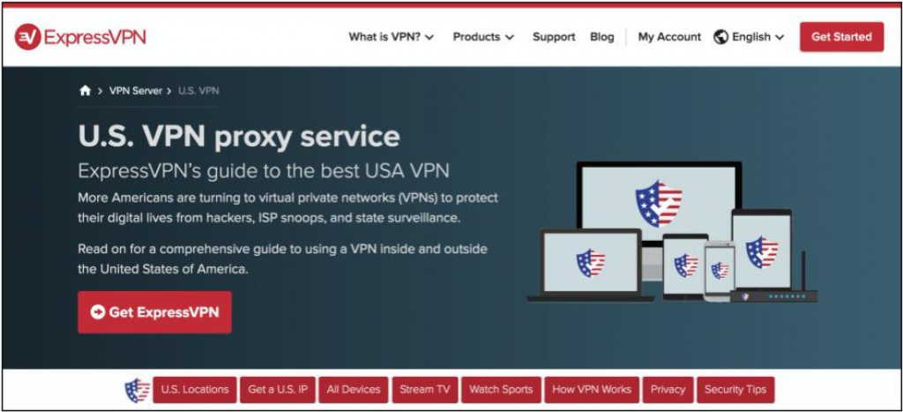Go to My Account

[x=669, y=37]
